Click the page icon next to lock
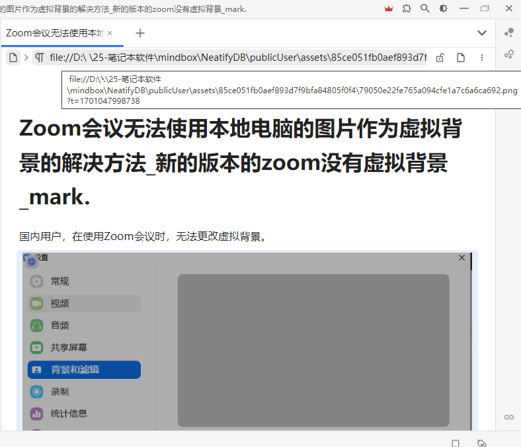The height and width of the screenshot is (447, 521). (461, 58)
